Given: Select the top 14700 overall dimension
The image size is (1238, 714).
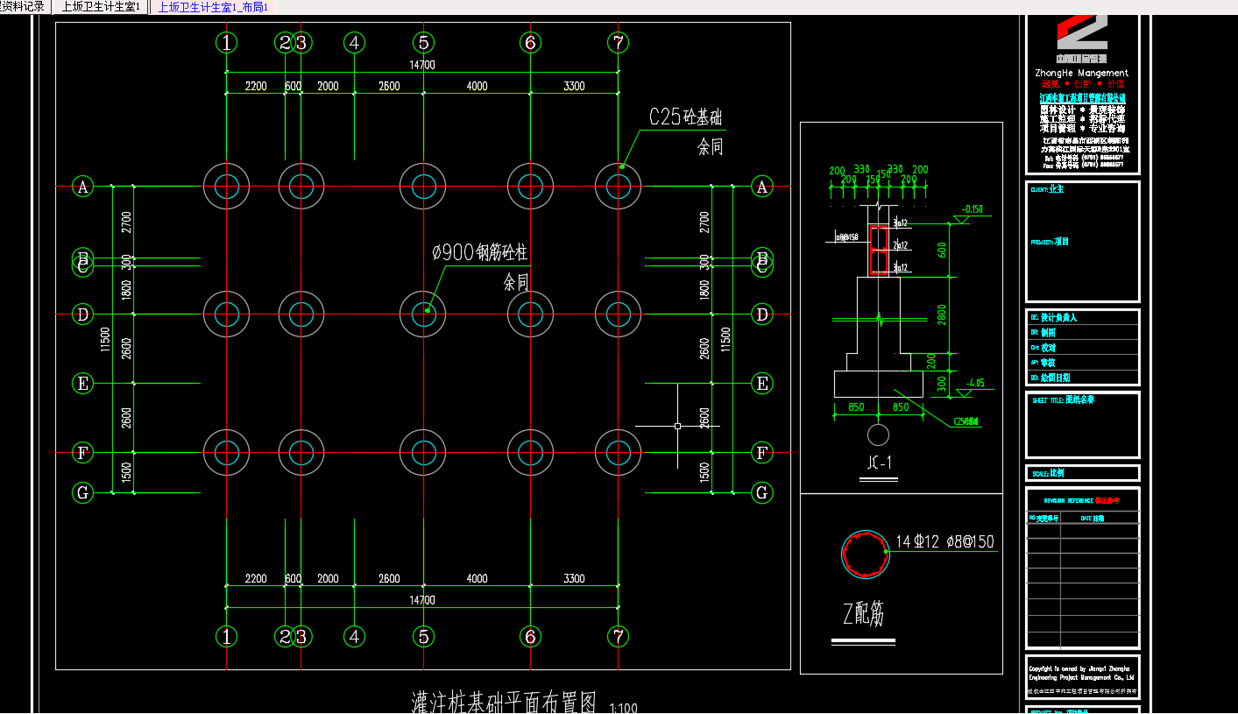Looking at the screenshot, I should point(422,65).
